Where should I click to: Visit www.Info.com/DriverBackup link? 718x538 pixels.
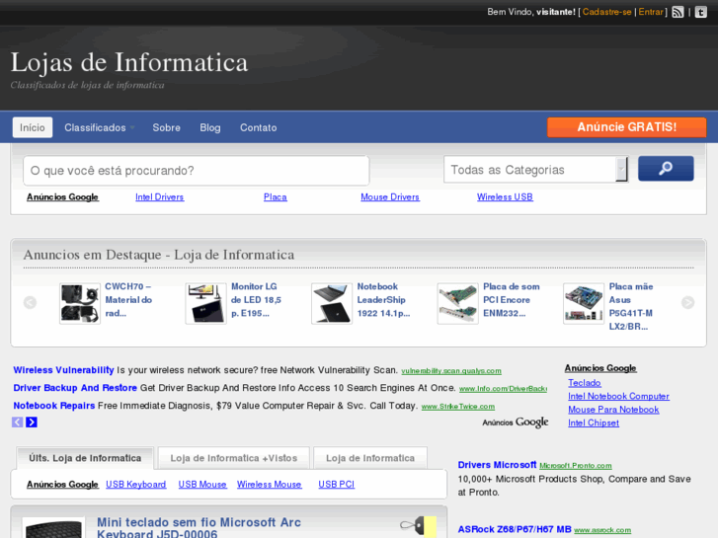503,389
